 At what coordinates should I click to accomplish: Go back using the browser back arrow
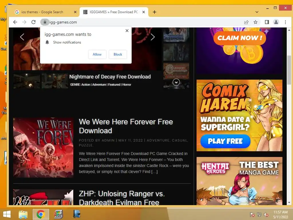pos(15,22)
